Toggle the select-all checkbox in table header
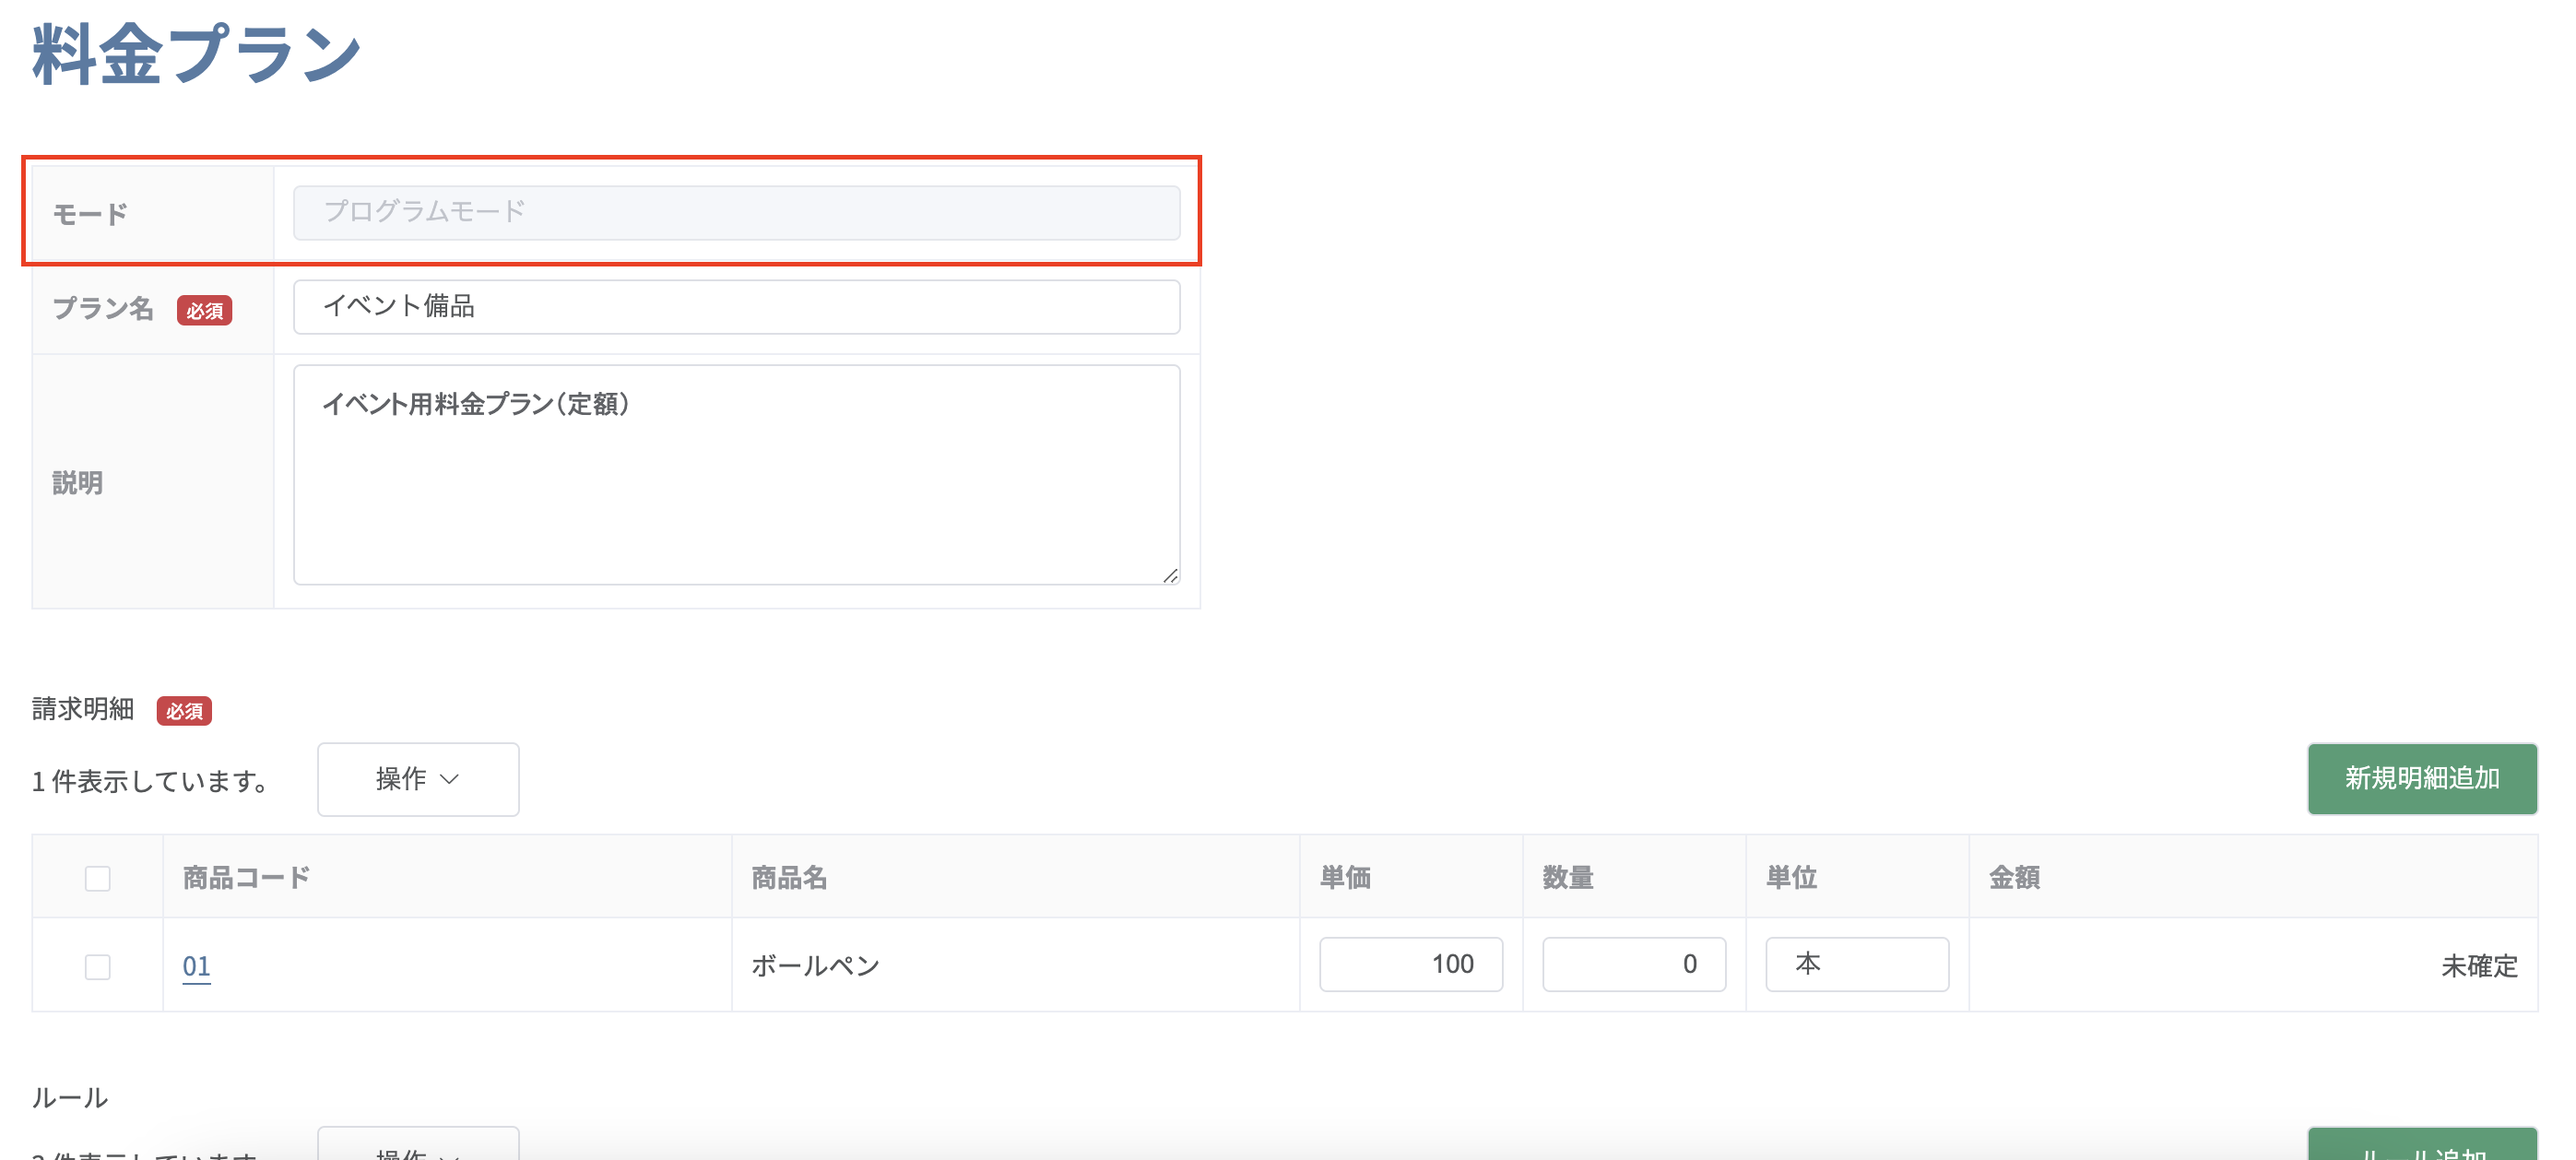The image size is (2576, 1160). pos(98,878)
